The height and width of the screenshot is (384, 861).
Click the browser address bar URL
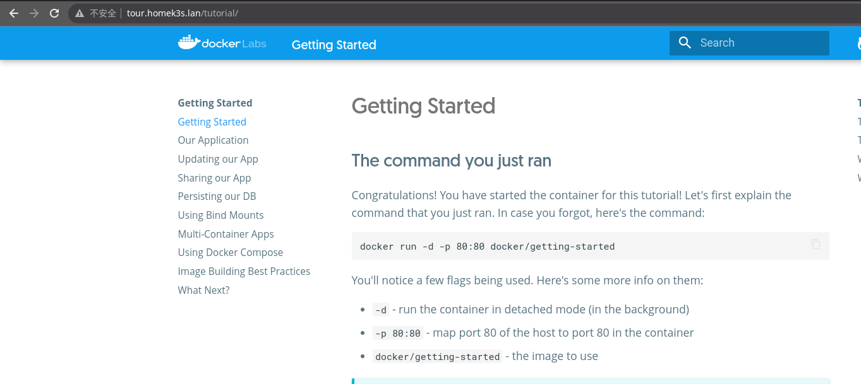coord(182,13)
